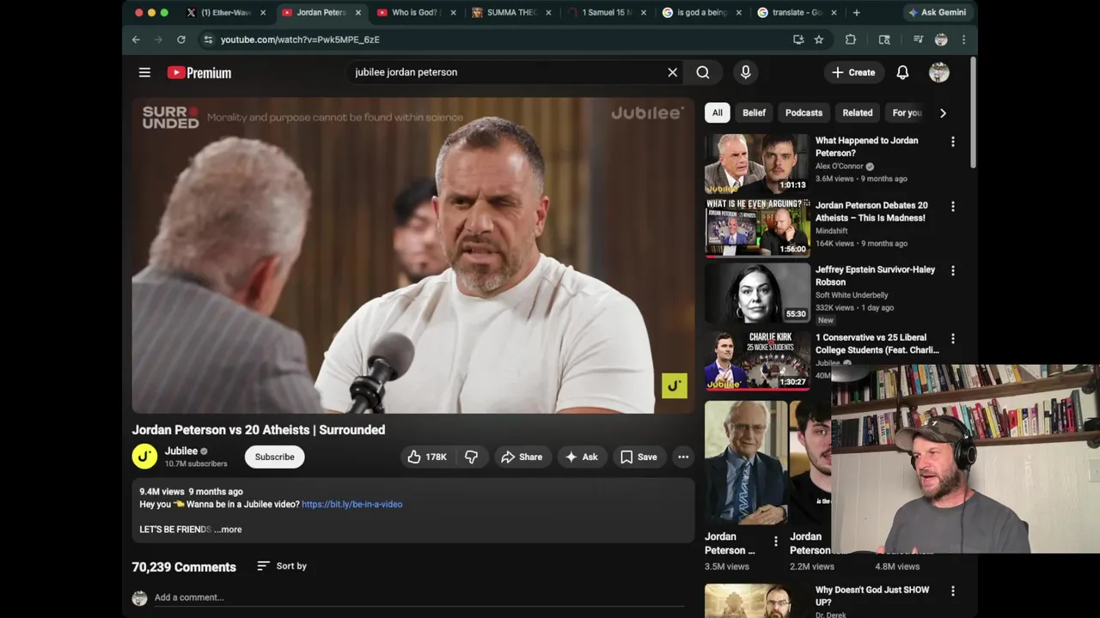
Task: Click the browser address bar URL
Action: (x=300, y=39)
